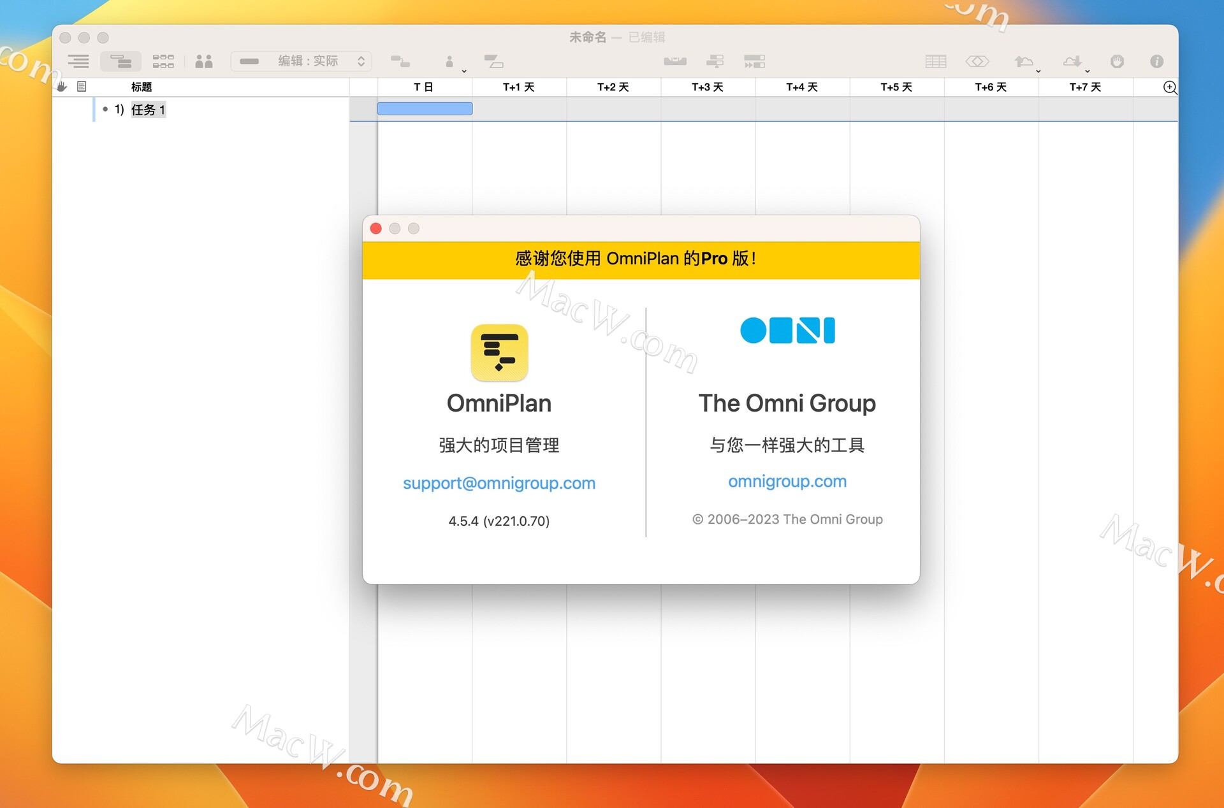The height and width of the screenshot is (808, 1224).
Task: Click the Level resources toolbar icon
Action: point(675,61)
